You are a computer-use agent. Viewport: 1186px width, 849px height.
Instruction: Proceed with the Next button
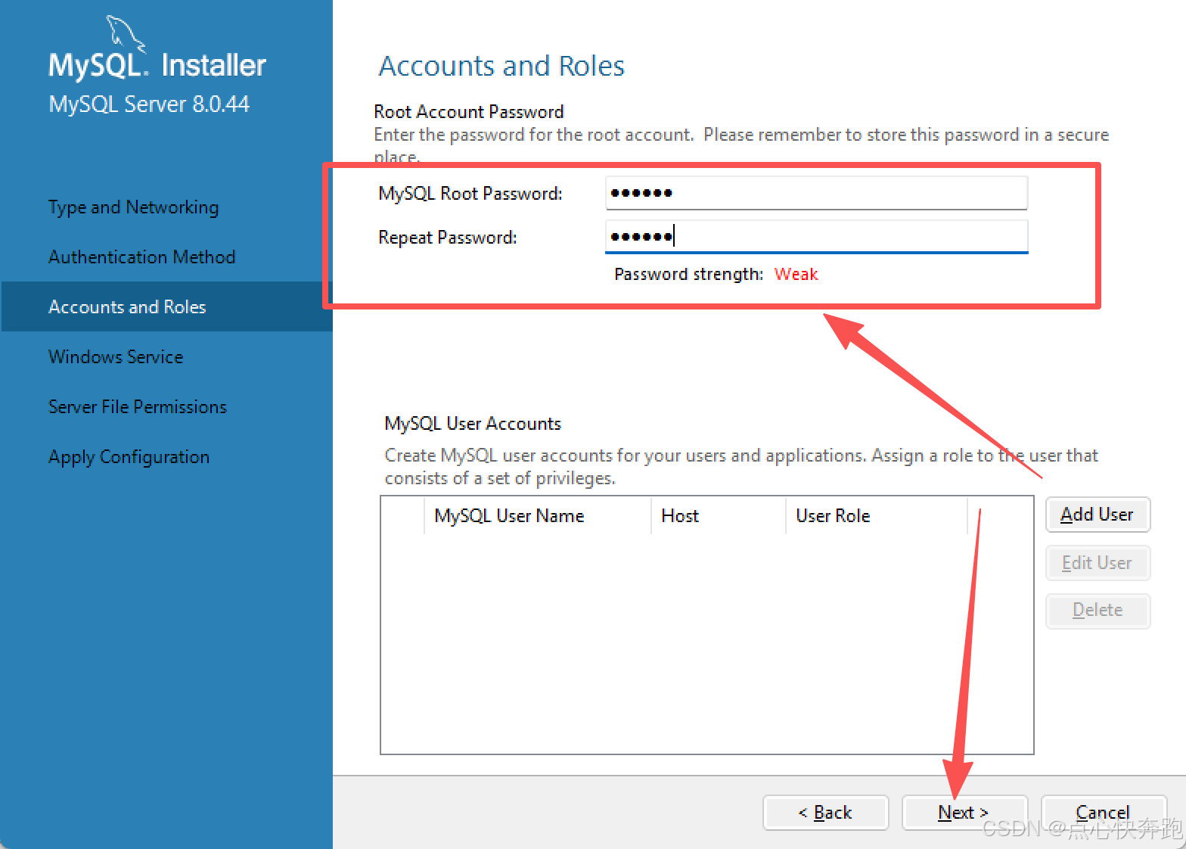coord(964,813)
